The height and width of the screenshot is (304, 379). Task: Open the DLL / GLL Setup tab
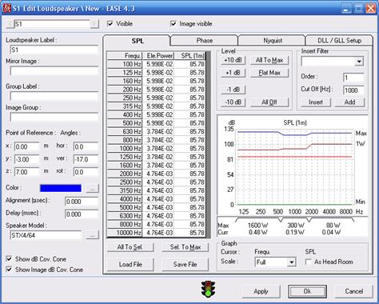[339, 41]
